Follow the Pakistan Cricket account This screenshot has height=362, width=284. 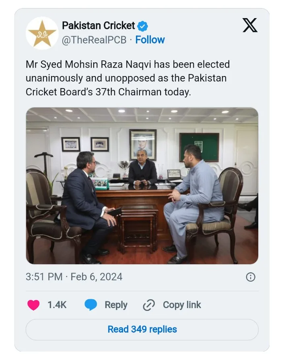coord(150,40)
